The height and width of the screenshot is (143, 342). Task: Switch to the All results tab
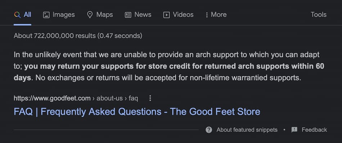pos(22,15)
